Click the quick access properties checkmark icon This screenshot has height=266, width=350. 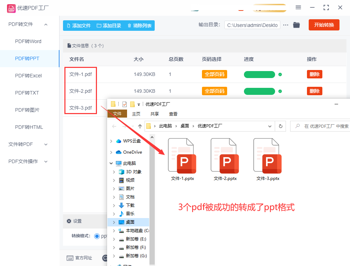point(125,104)
